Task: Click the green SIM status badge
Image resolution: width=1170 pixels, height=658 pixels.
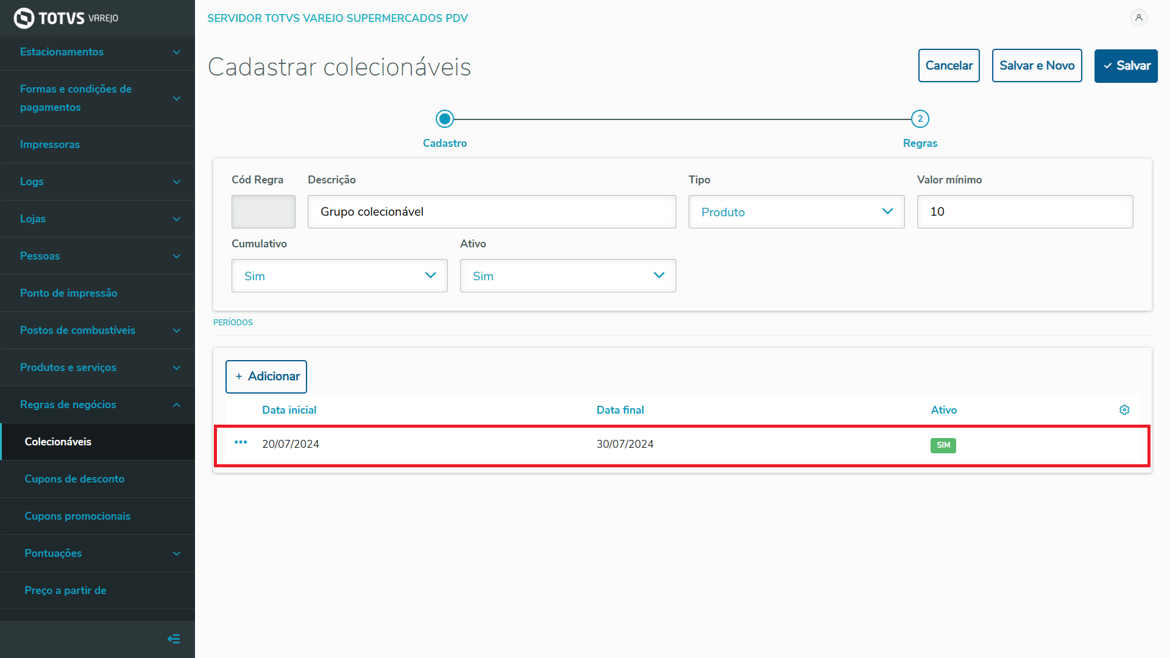Action: 943,445
